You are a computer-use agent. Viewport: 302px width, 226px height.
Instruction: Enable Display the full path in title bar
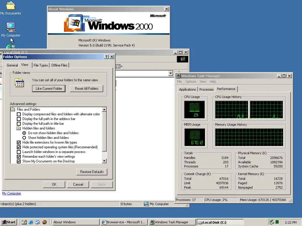(19, 124)
